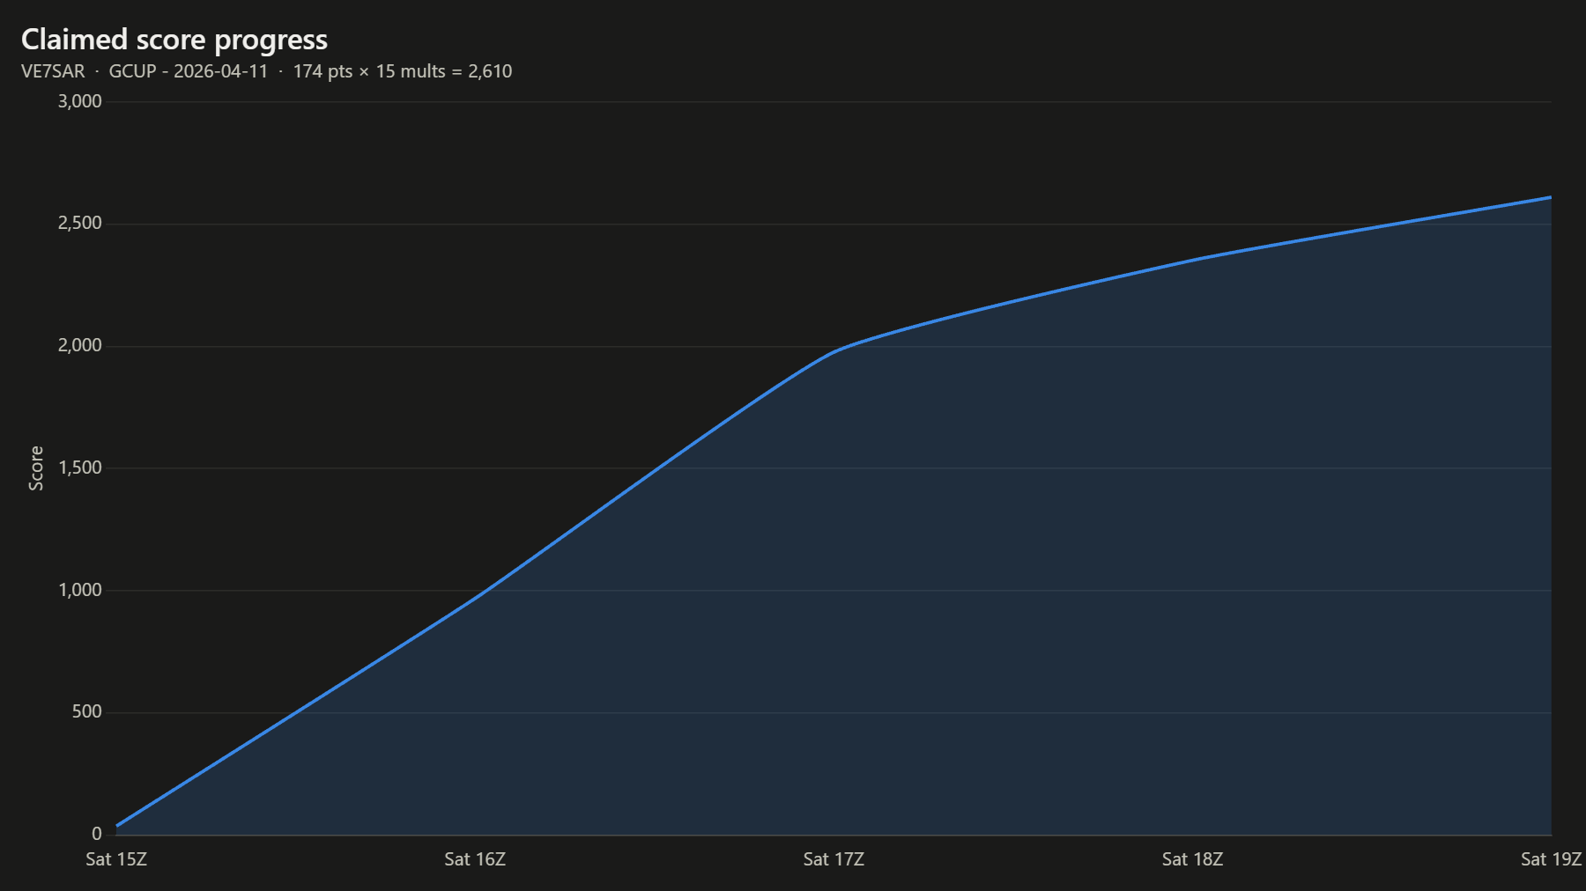
Task: Click the score line's bend at Sat 17Z
Action: pos(834,351)
